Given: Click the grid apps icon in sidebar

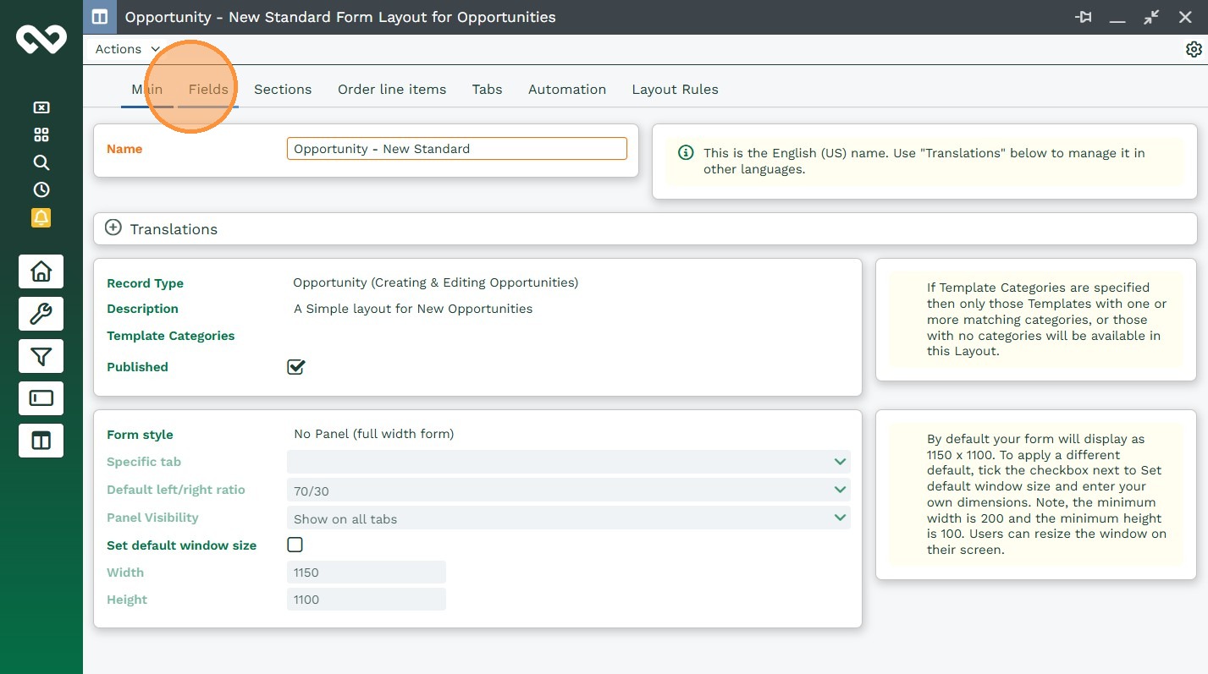Looking at the screenshot, I should click(x=41, y=134).
